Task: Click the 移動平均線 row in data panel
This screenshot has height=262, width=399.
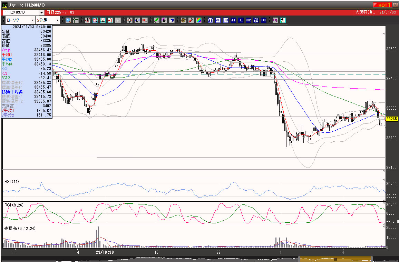Action: [27, 92]
